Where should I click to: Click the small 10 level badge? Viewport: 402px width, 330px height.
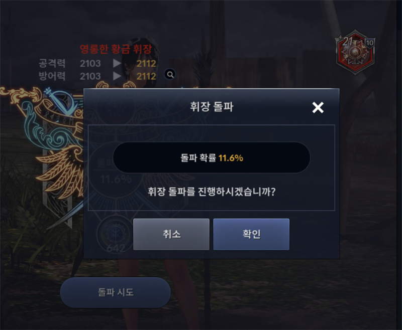[369, 43]
